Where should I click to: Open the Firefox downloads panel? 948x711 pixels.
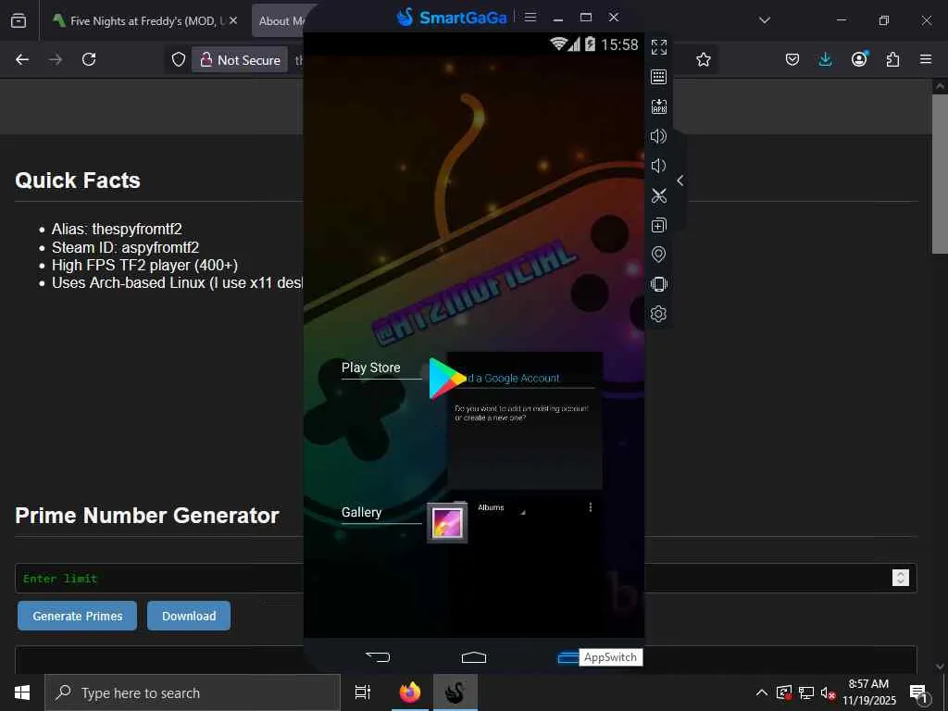pyautogui.click(x=825, y=59)
